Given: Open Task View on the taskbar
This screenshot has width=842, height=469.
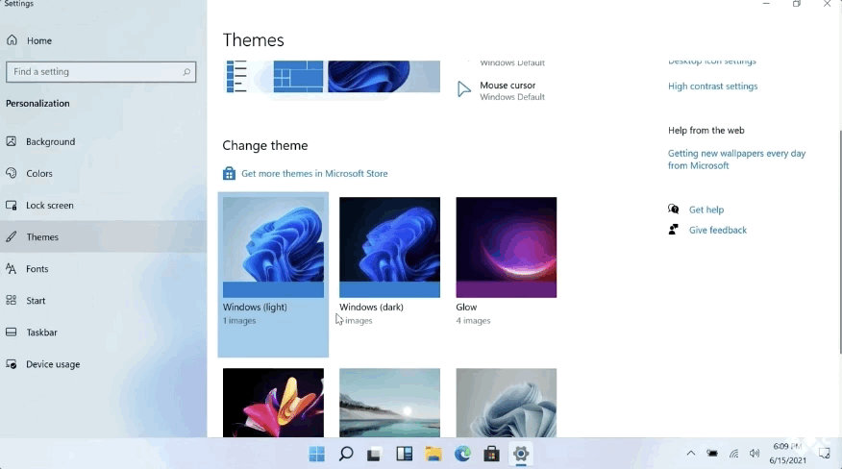Looking at the screenshot, I should 374,454.
